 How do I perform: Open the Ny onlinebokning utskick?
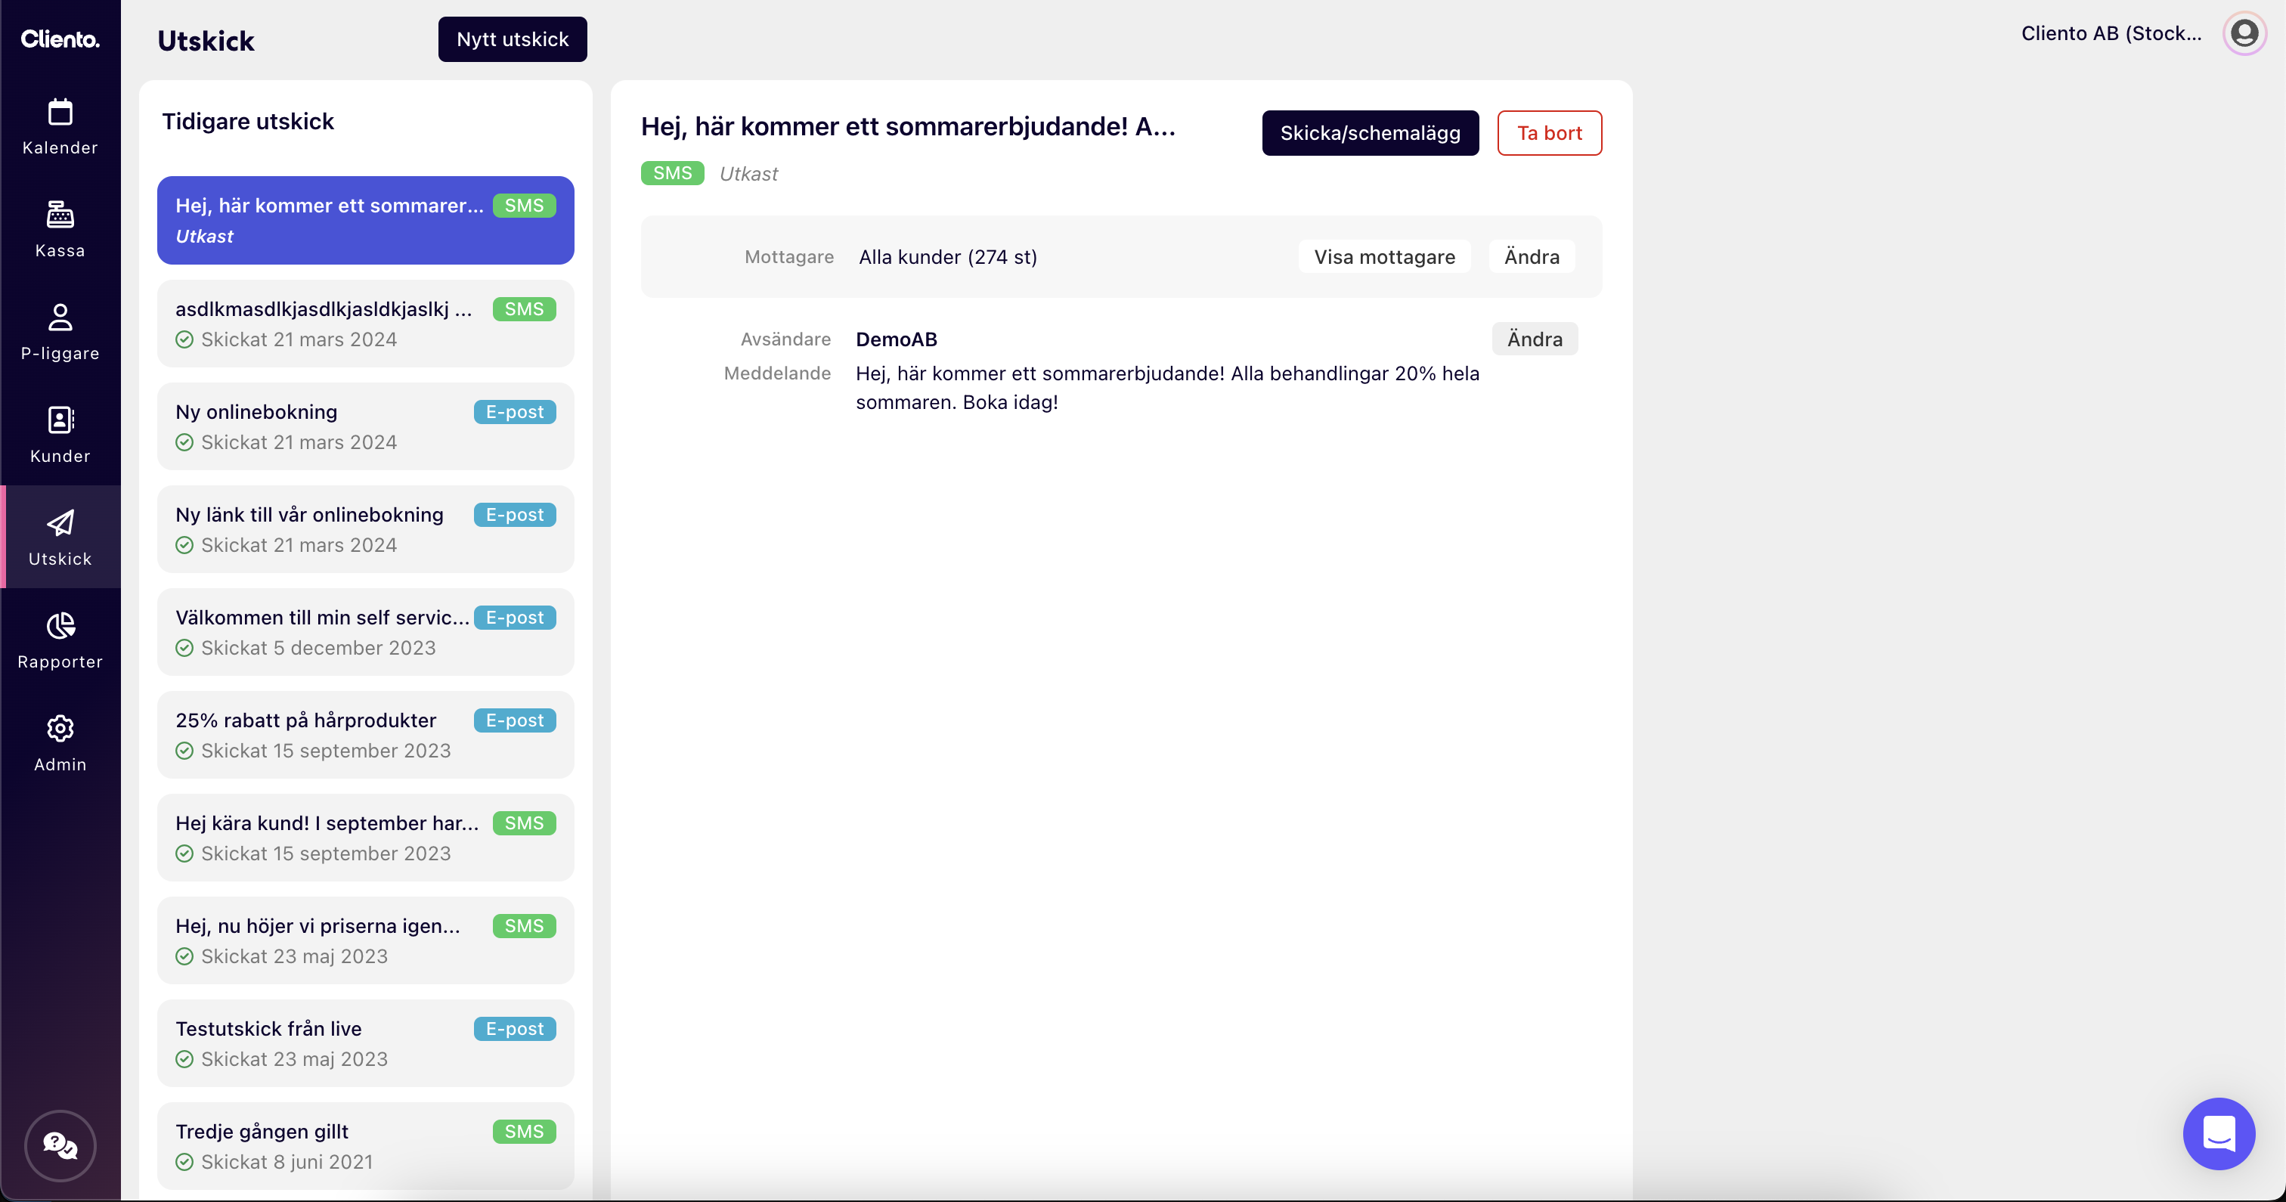[366, 427]
